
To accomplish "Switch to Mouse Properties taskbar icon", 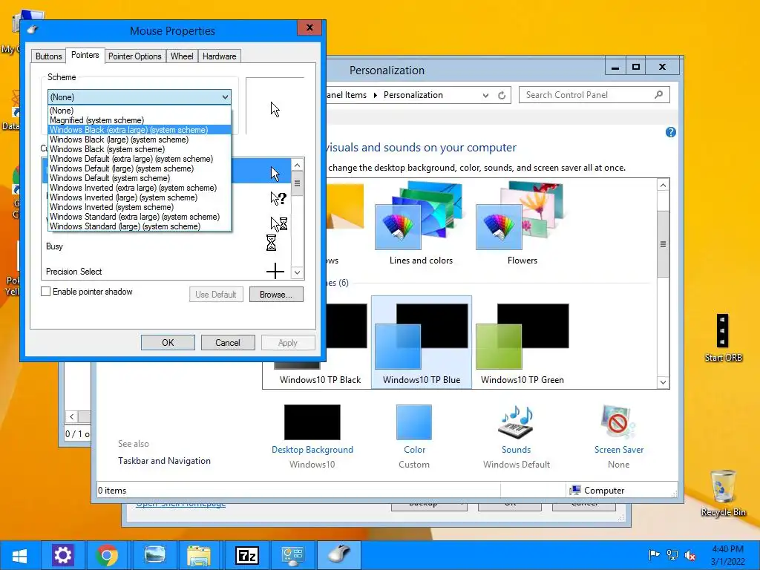I will (338, 555).
